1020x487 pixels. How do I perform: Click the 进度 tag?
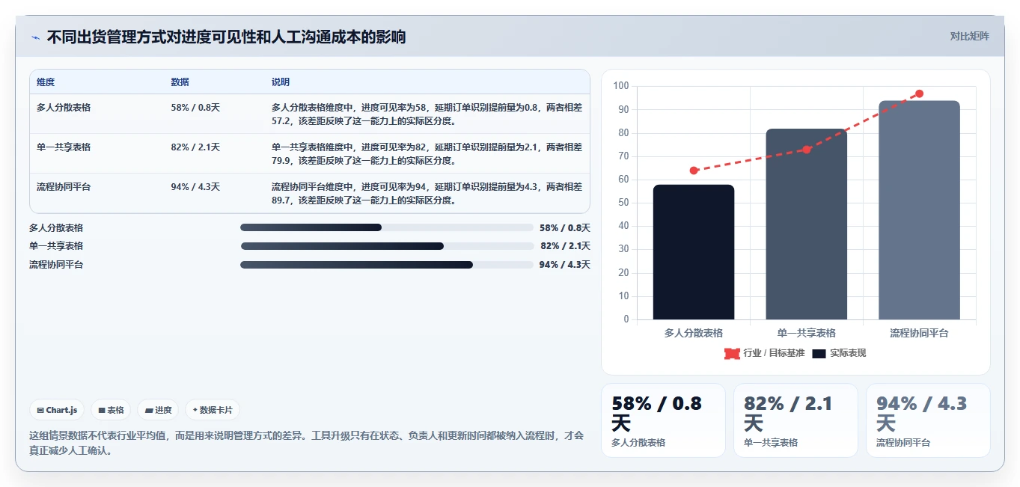158,410
